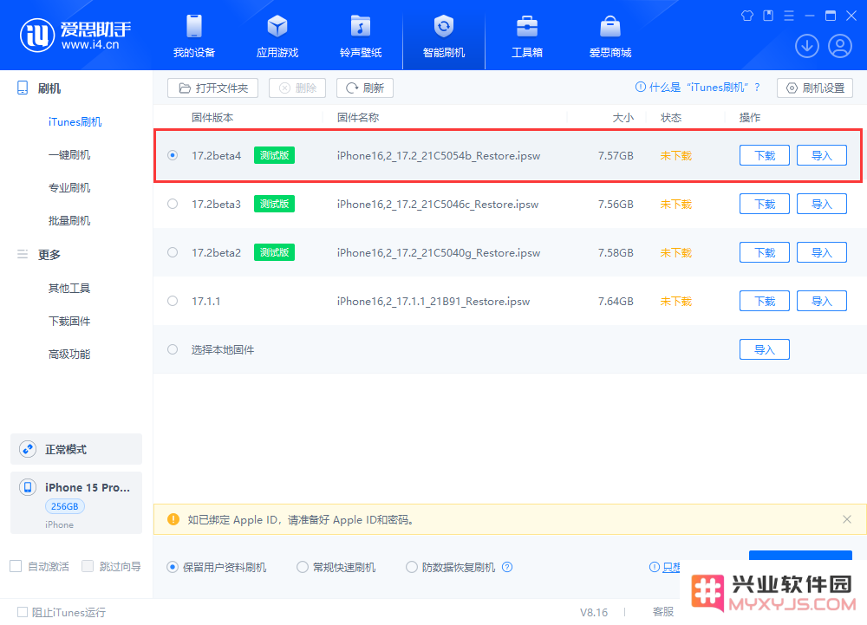Click the i4 爱思助手 logo
Screen dimensions: 867x625
point(75,35)
